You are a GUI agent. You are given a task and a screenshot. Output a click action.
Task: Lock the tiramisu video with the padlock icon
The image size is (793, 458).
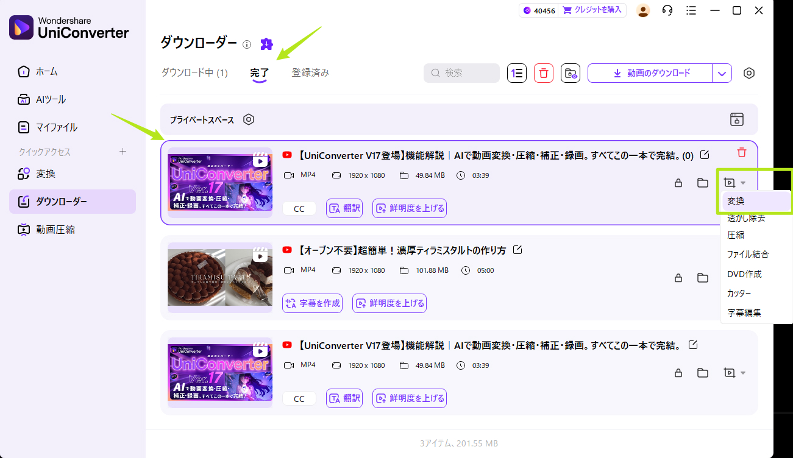(678, 278)
